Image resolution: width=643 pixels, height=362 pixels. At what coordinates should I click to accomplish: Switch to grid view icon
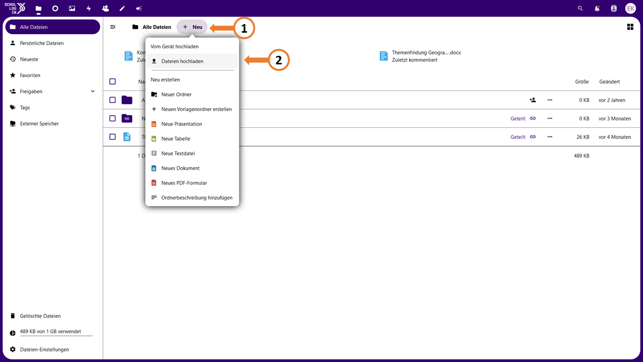[630, 27]
